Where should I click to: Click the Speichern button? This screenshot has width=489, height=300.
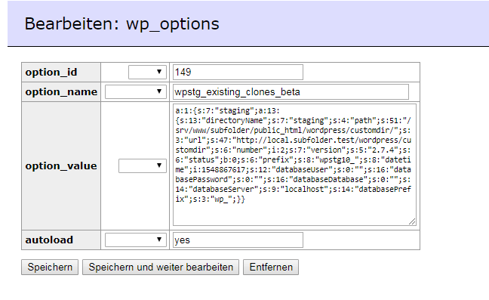pos(50,268)
